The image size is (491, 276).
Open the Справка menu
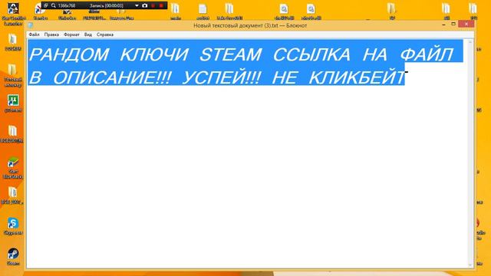tap(105, 34)
